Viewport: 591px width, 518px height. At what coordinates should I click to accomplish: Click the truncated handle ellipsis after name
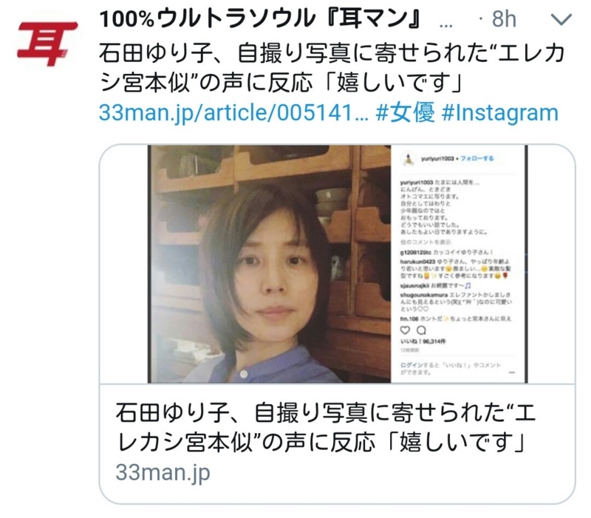click(446, 24)
